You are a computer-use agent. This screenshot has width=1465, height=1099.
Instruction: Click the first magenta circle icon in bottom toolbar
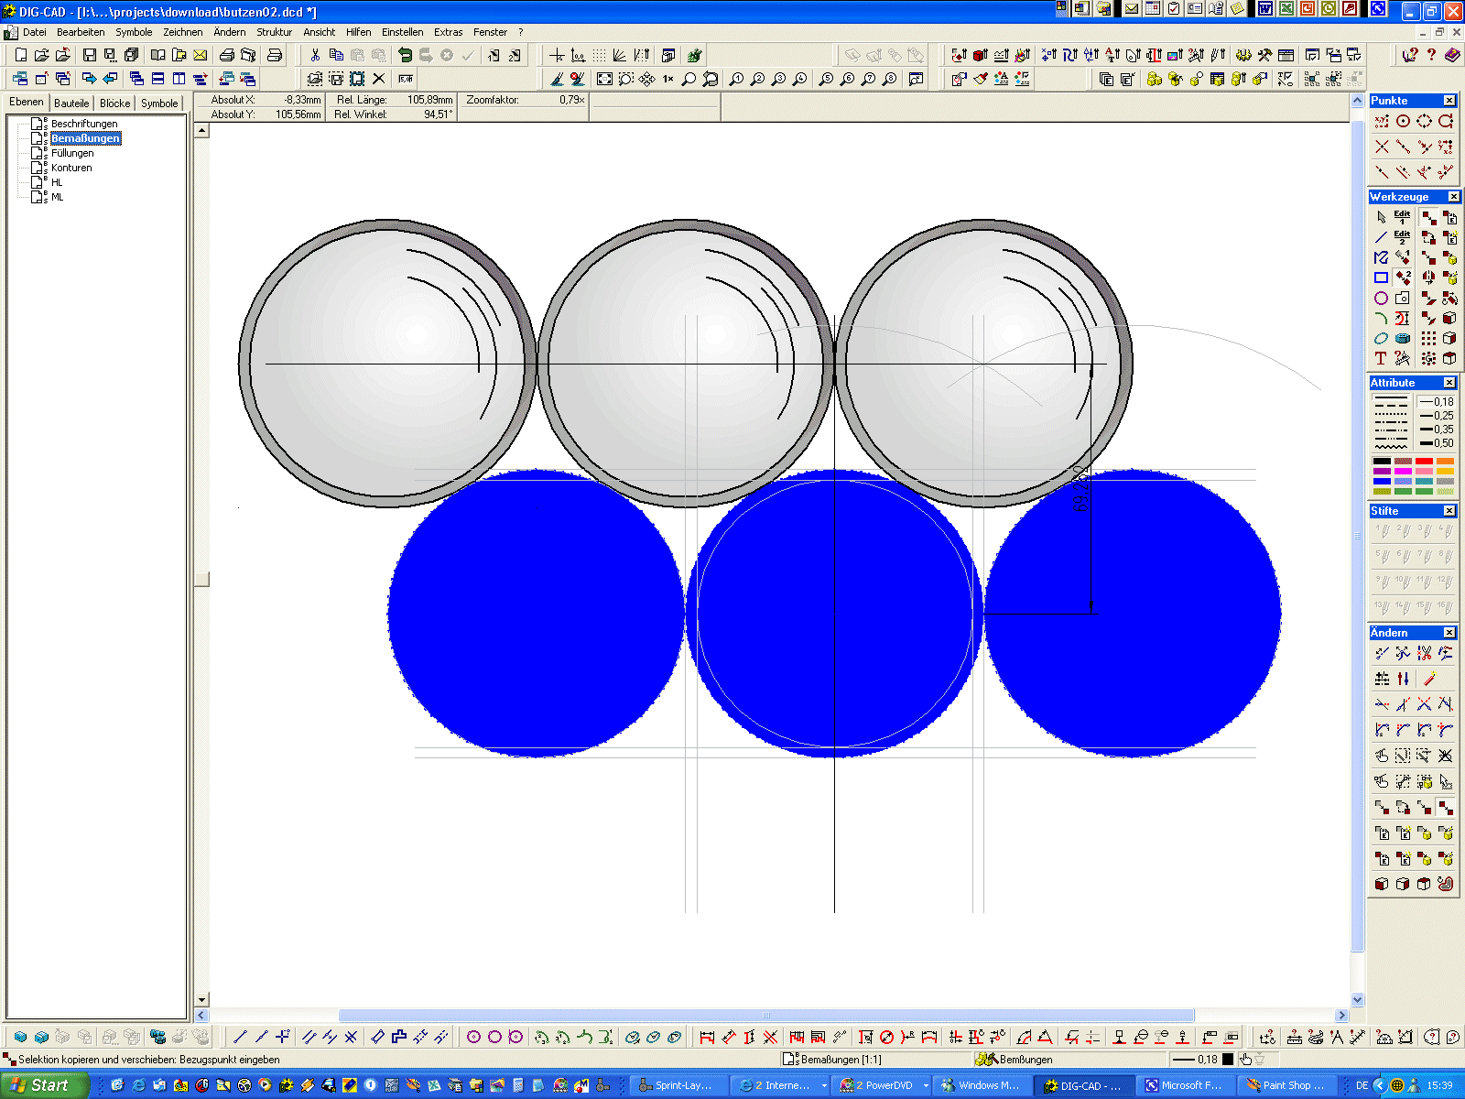(x=473, y=1037)
